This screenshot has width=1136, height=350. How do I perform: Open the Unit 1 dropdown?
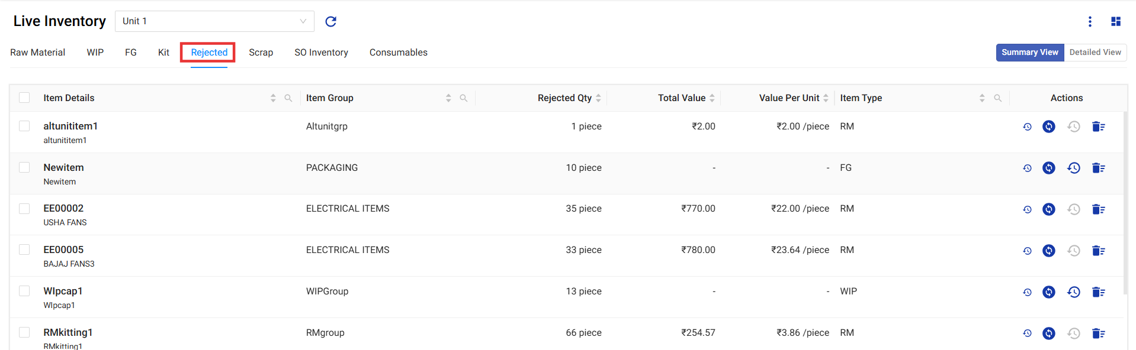(214, 21)
